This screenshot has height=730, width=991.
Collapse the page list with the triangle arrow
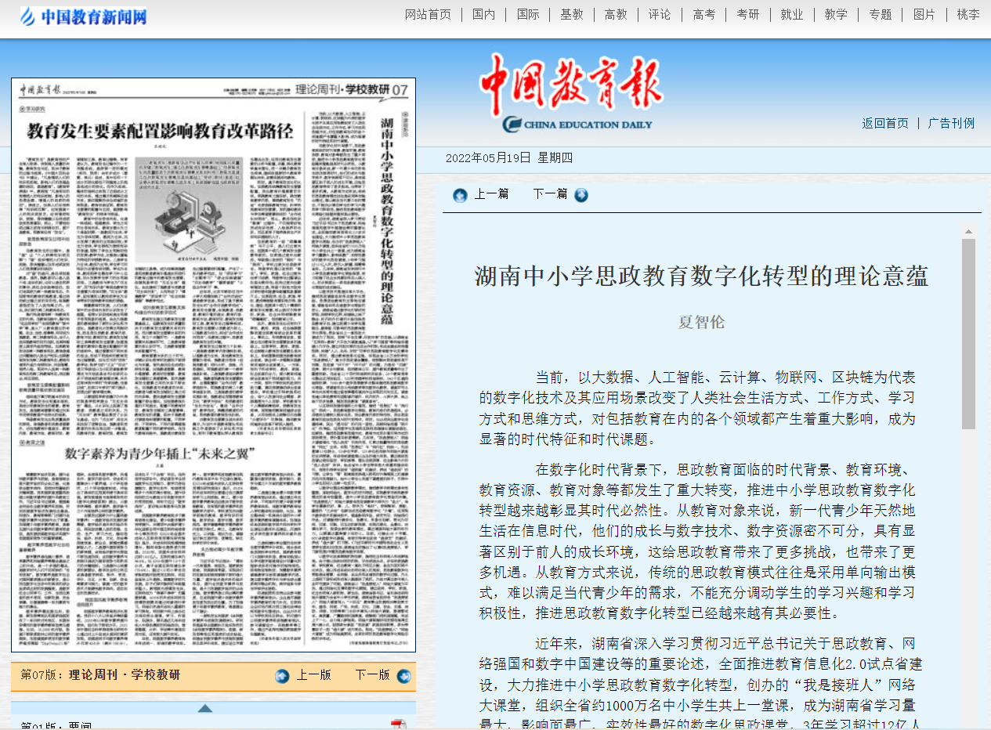[x=204, y=708]
